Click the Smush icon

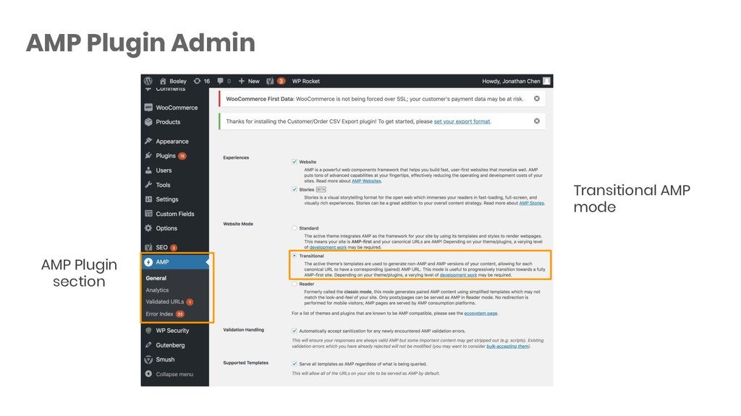tap(148, 360)
